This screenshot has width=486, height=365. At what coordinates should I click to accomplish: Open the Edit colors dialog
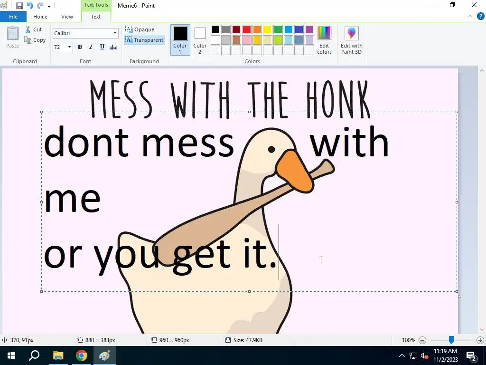coord(324,40)
